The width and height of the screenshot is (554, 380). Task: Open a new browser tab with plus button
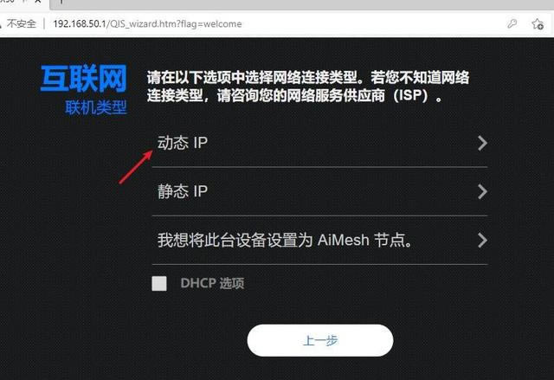coord(61,2)
